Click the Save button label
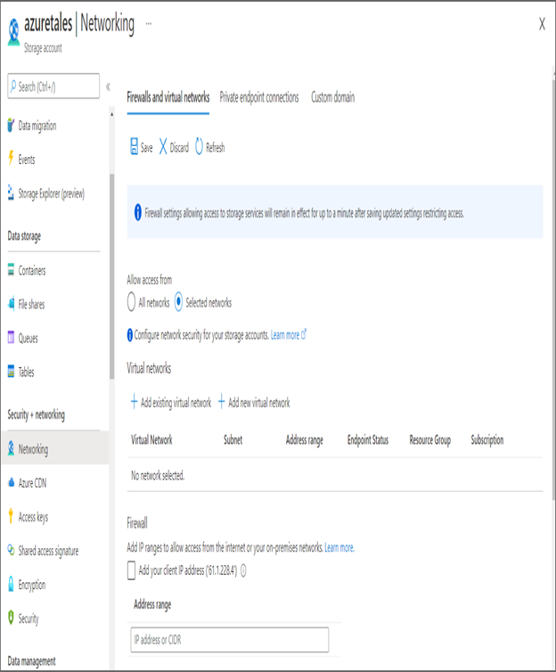The width and height of the screenshot is (556, 672). [146, 148]
